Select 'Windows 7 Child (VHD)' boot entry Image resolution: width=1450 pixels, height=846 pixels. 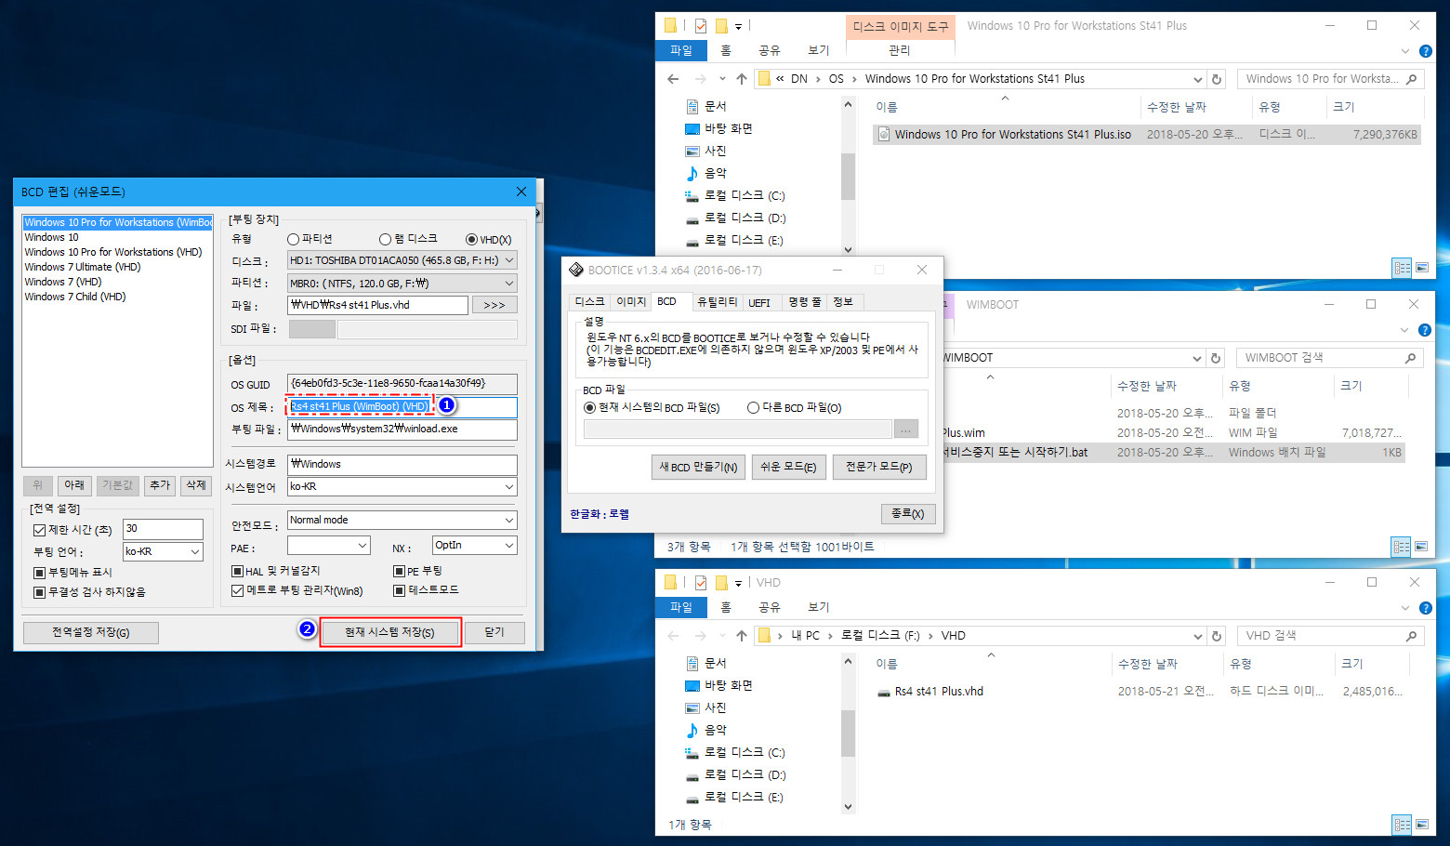[75, 297]
